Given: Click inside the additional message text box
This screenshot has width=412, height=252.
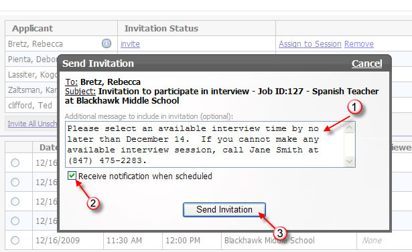Looking at the screenshot, I should [x=205, y=144].
